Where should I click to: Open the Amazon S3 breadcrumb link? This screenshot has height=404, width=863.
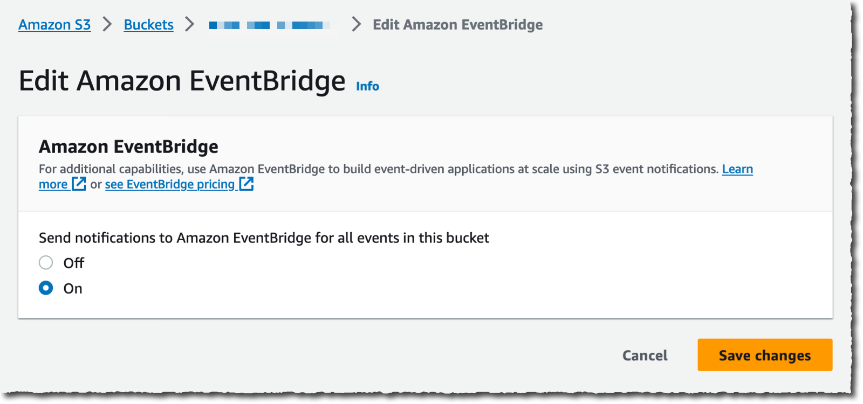54,24
